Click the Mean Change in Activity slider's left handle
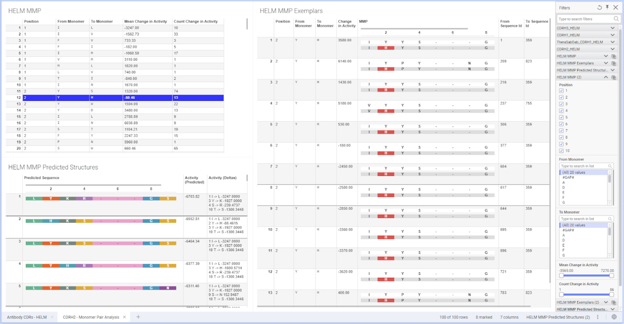The image size is (624, 324). click(561, 275)
